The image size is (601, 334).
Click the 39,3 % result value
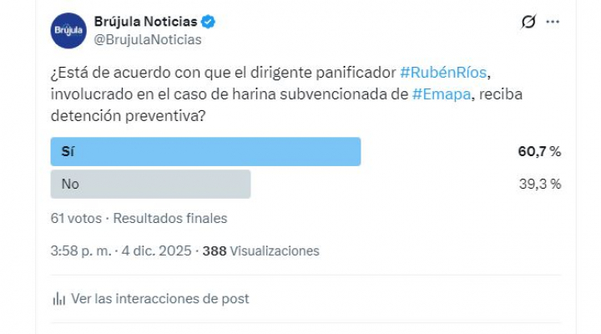point(539,184)
